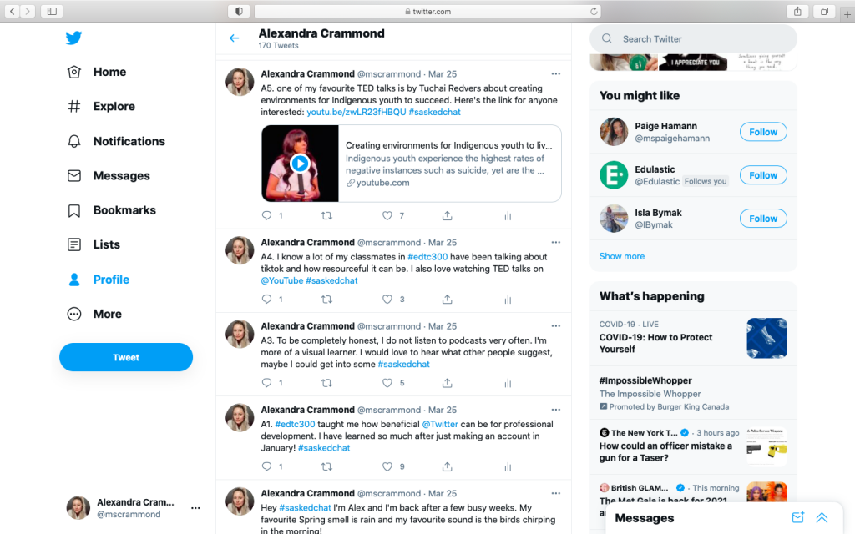Screen dimensions: 855x534
Task: Show Safari tab overview
Action: (824, 11)
